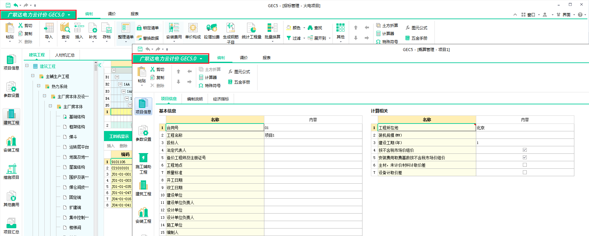Switch to 人材机汇总 tab
This screenshot has width=589, height=236.
tap(65, 55)
